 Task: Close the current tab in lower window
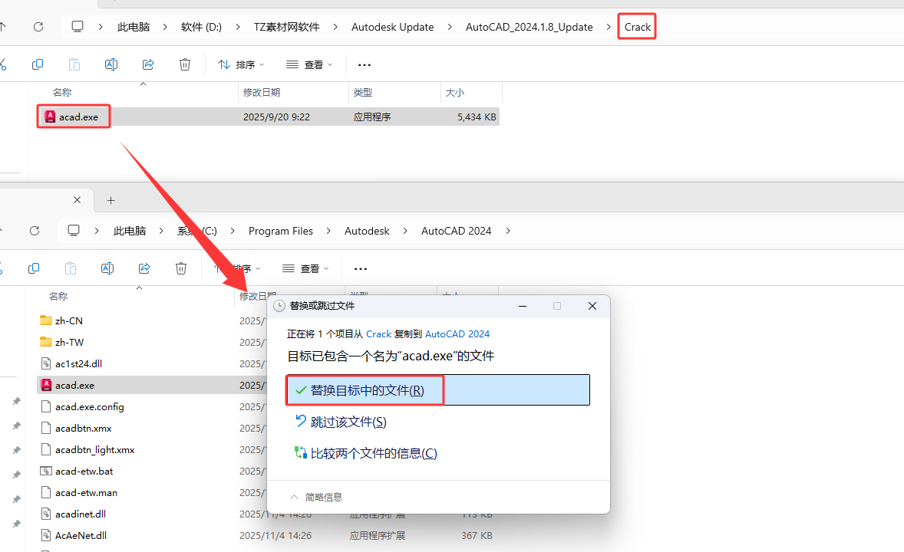(78, 200)
